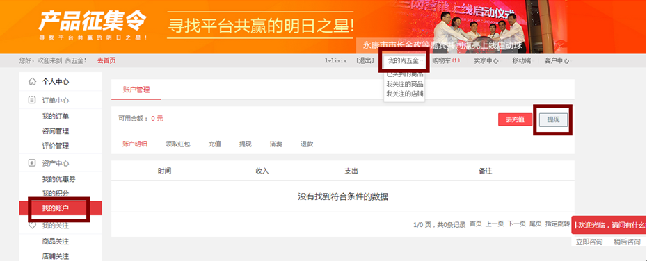
Task: Click the asset icon beside 资产中心
Action: coord(32,163)
